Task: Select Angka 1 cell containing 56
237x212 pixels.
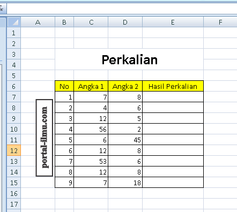Action: (91, 129)
